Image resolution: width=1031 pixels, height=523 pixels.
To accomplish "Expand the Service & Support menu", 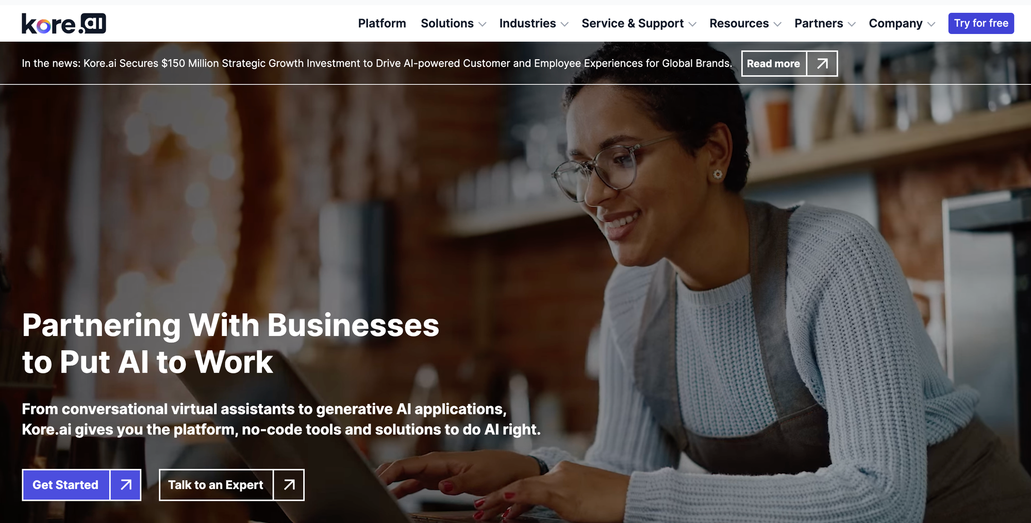I will [639, 24].
